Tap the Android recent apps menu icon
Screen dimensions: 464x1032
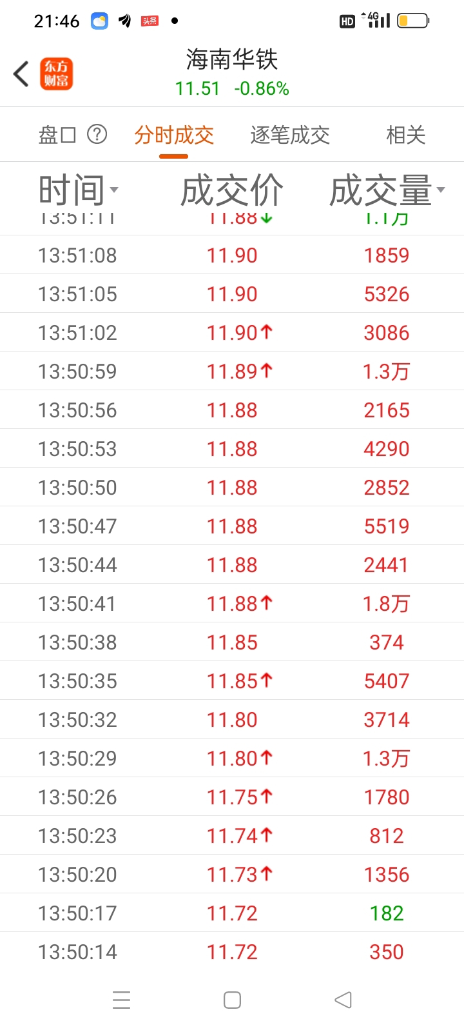click(x=121, y=1000)
